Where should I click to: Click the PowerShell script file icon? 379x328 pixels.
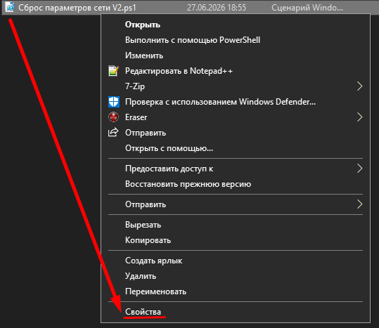[10, 7]
